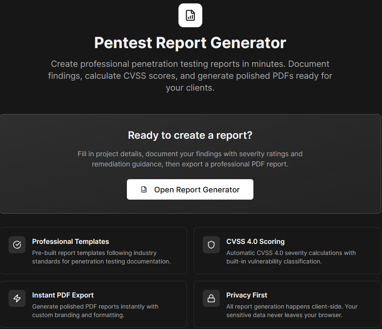This screenshot has height=329, width=382.
Task: Click the CVSS 4.0 Scoring feature card
Action: point(287,251)
